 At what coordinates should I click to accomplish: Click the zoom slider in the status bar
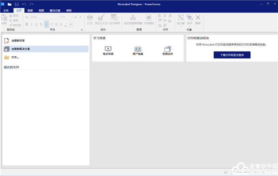pos(250,172)
